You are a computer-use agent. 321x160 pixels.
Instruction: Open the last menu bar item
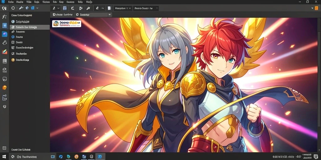pyautogui.click(x=89, y=2)
